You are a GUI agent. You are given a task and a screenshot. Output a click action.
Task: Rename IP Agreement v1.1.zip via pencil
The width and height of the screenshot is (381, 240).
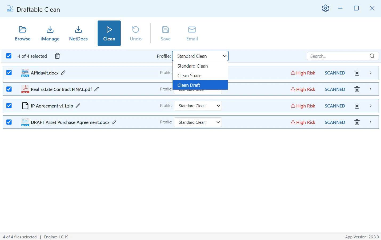78,106
